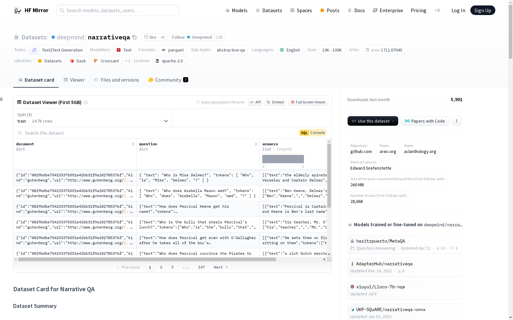Click the Sign Up button
Image resolution: width=513 pixels, height=320 pixels.
click(483, 11)
